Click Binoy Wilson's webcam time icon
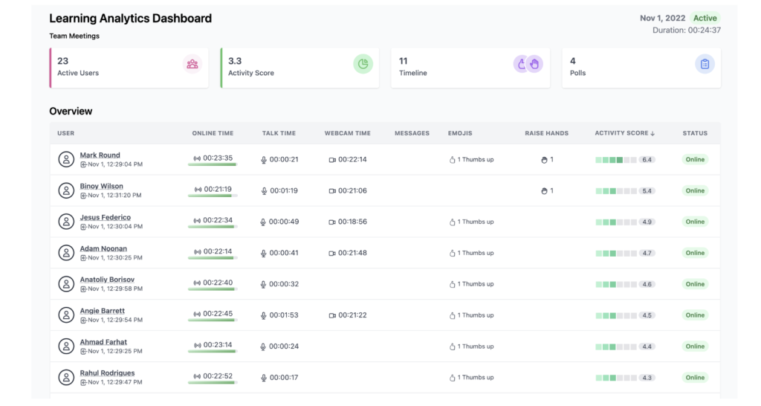This screenshot has height=406, width=761. (x=332, y=191)
